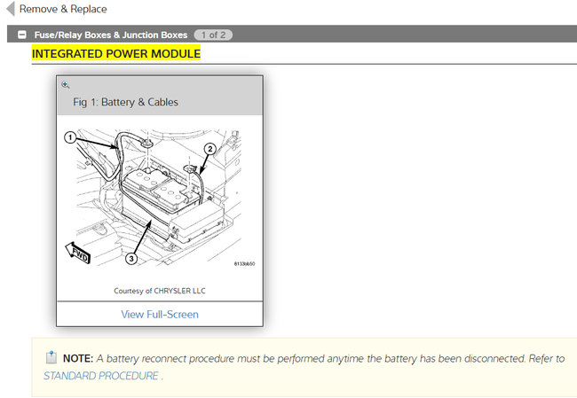Click the back arrow beside Remove & Replace
Image resolution: width=577 pixels, height=398 pixels.
click(10, 10)
